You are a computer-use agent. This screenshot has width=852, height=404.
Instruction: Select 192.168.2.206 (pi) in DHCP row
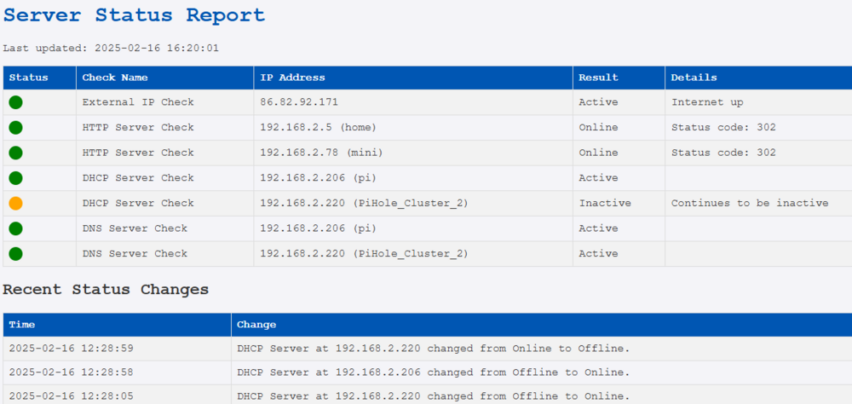point(319,178)
